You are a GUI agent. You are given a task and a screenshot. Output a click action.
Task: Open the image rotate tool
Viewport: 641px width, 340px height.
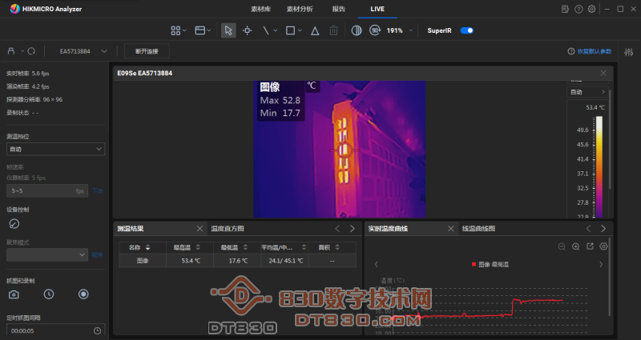[x=374, y=30]
